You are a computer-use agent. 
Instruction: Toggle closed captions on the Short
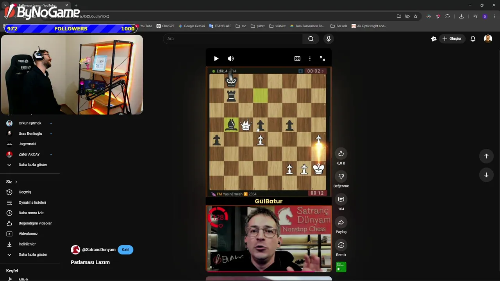[x=297, y=59]
